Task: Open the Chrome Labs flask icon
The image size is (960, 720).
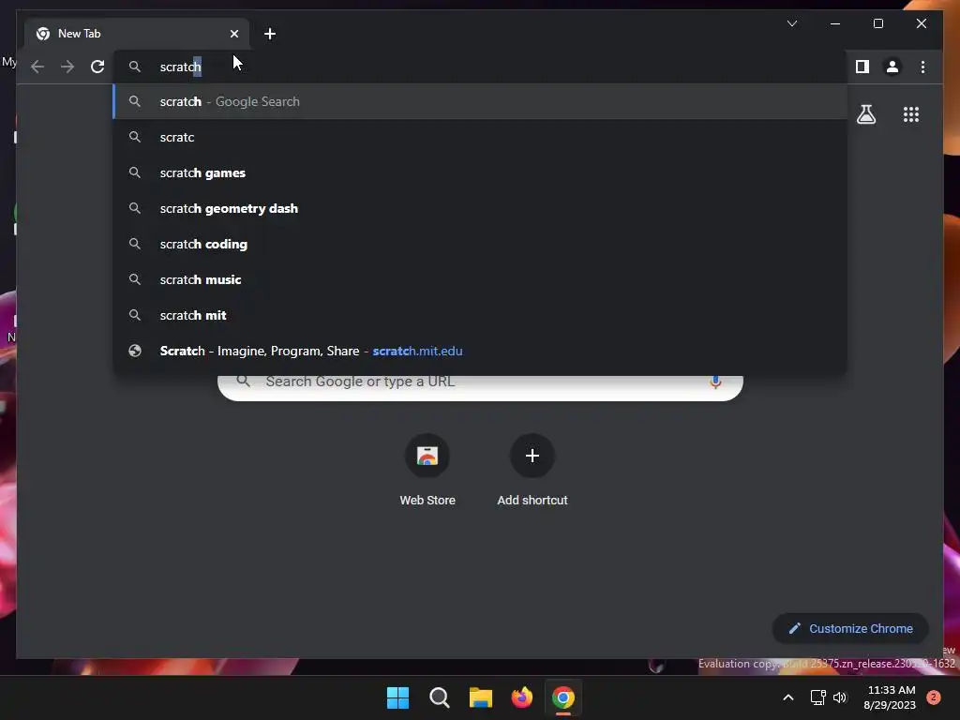Action: tap(865, 114)
